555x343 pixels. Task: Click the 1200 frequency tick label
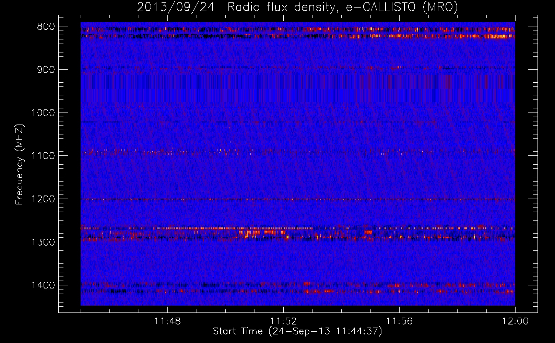(43, 199)
